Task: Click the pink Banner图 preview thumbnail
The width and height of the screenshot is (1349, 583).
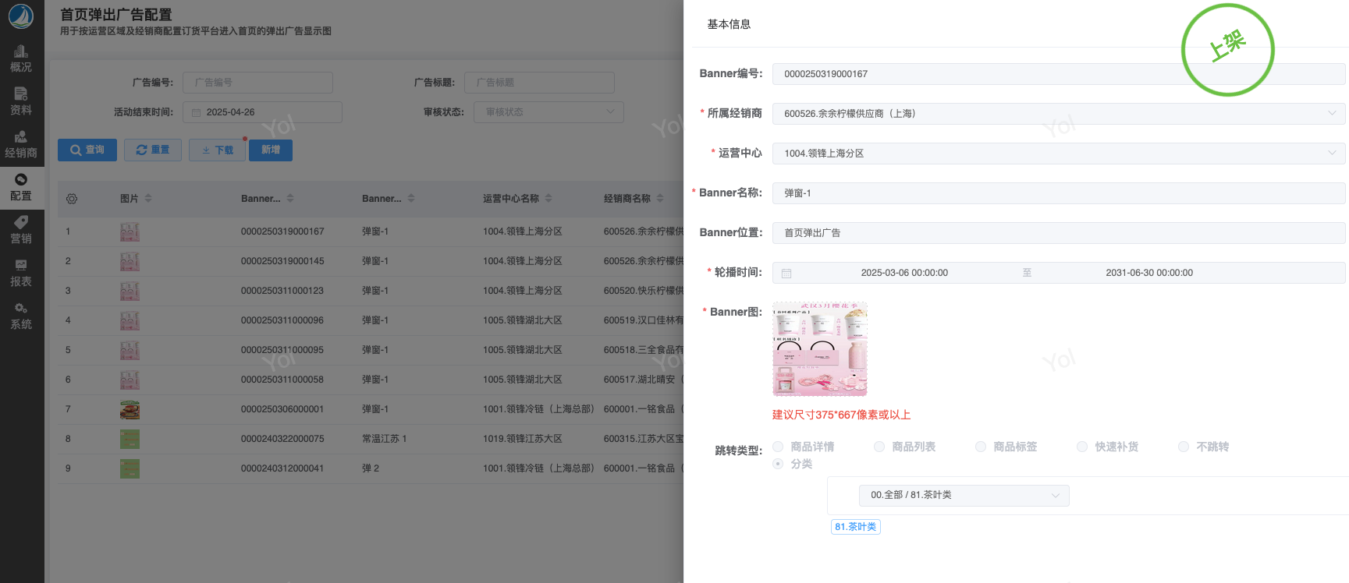Action: pos(819,349)
